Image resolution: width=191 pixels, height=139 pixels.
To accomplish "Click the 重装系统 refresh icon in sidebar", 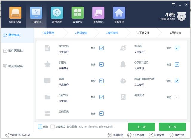I will pos(5,35).
